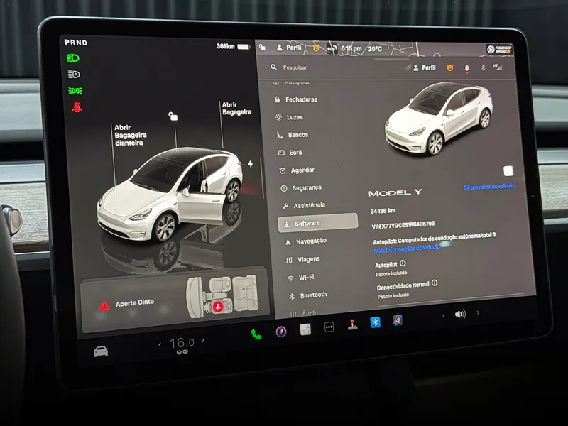This screenshot has height=426, width=568.
Task: Tap the Aperte Cinto seatbelt alert card
Action: click(175, 300)
